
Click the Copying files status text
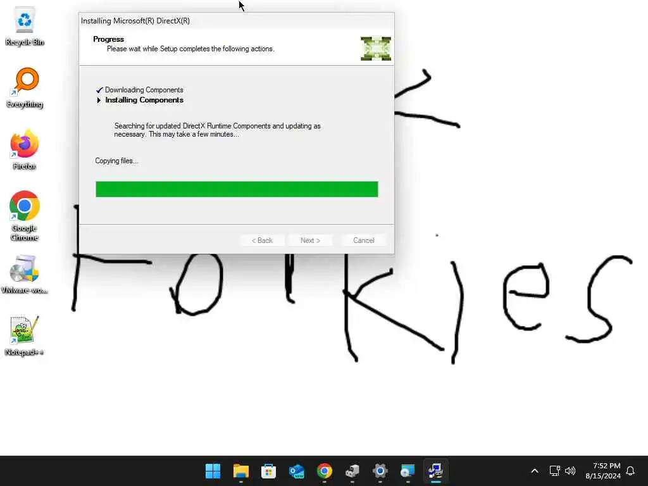pos(116,161)
